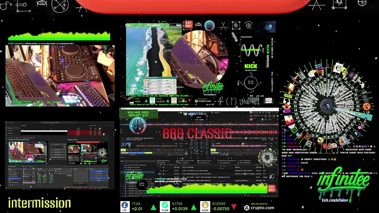Click Stop Streaming button in OBS controls
The image size is (379, 213).
coord(99,171)
